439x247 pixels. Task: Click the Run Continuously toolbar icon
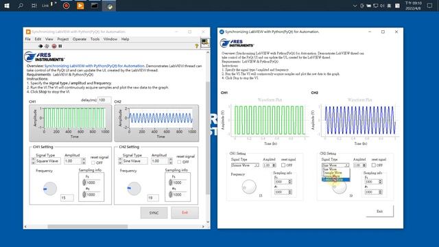pos(47,46)
